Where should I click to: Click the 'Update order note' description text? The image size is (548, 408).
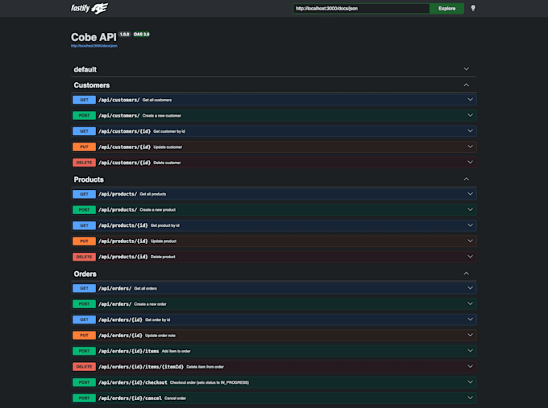[160, 336]
